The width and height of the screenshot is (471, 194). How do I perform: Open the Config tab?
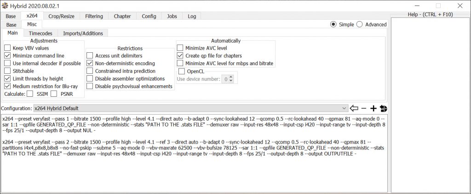[x=149, y=16]
